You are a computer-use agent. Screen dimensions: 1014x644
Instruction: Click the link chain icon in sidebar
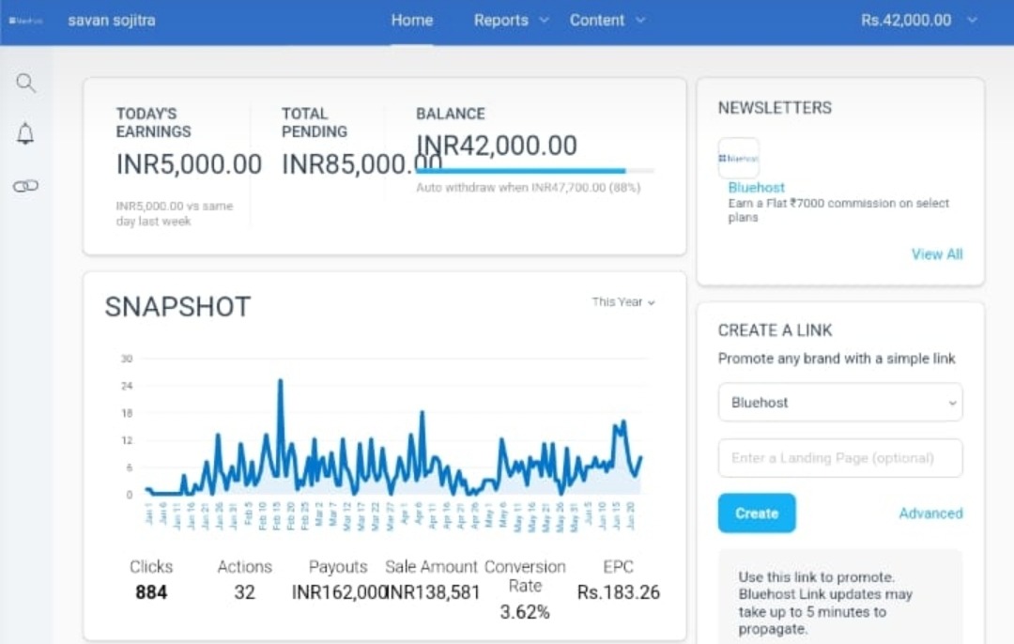25,186
